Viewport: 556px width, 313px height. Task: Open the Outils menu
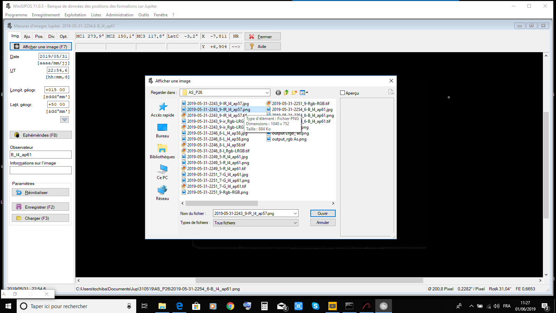click(144, 15)
